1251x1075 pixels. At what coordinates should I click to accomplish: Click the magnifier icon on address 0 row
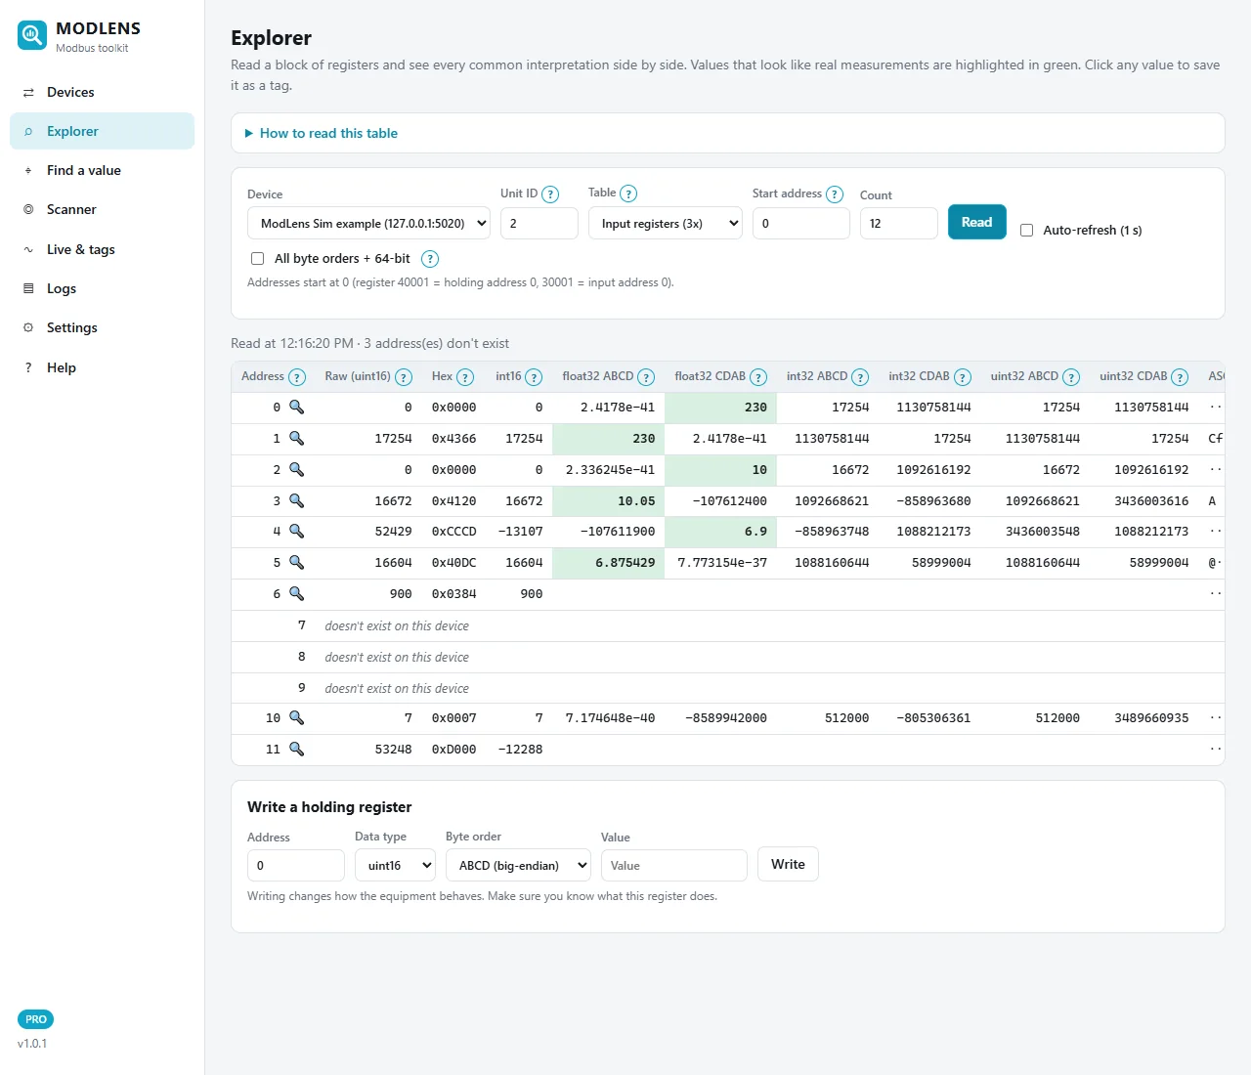click(296, 408)
